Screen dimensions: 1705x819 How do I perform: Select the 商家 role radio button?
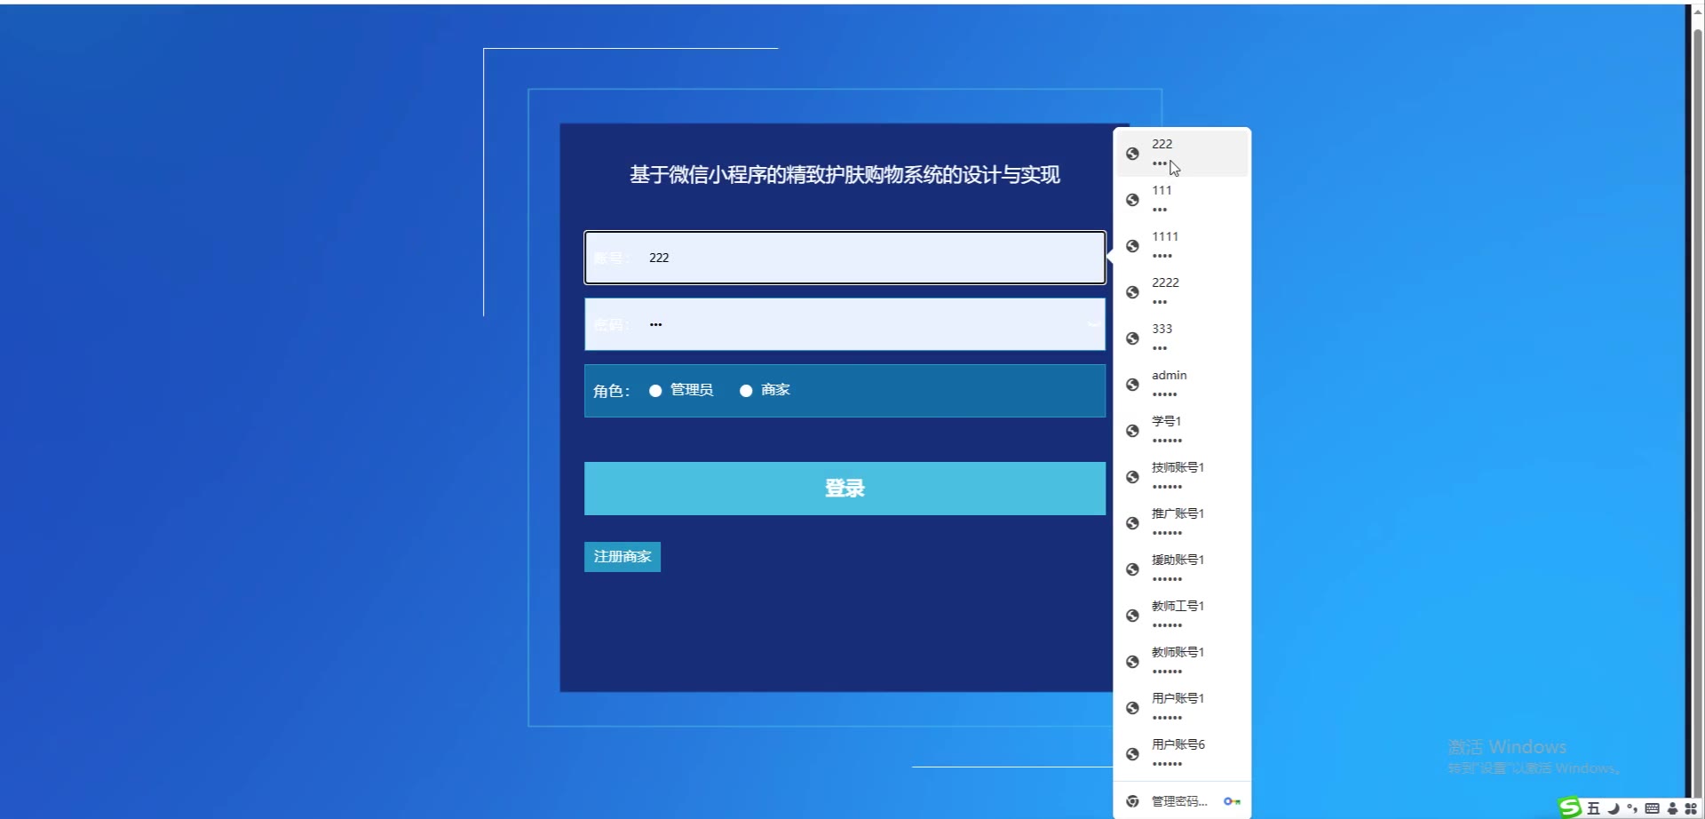(746, 391)
